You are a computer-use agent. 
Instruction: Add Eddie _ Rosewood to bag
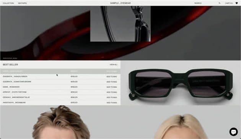[112, 87]
